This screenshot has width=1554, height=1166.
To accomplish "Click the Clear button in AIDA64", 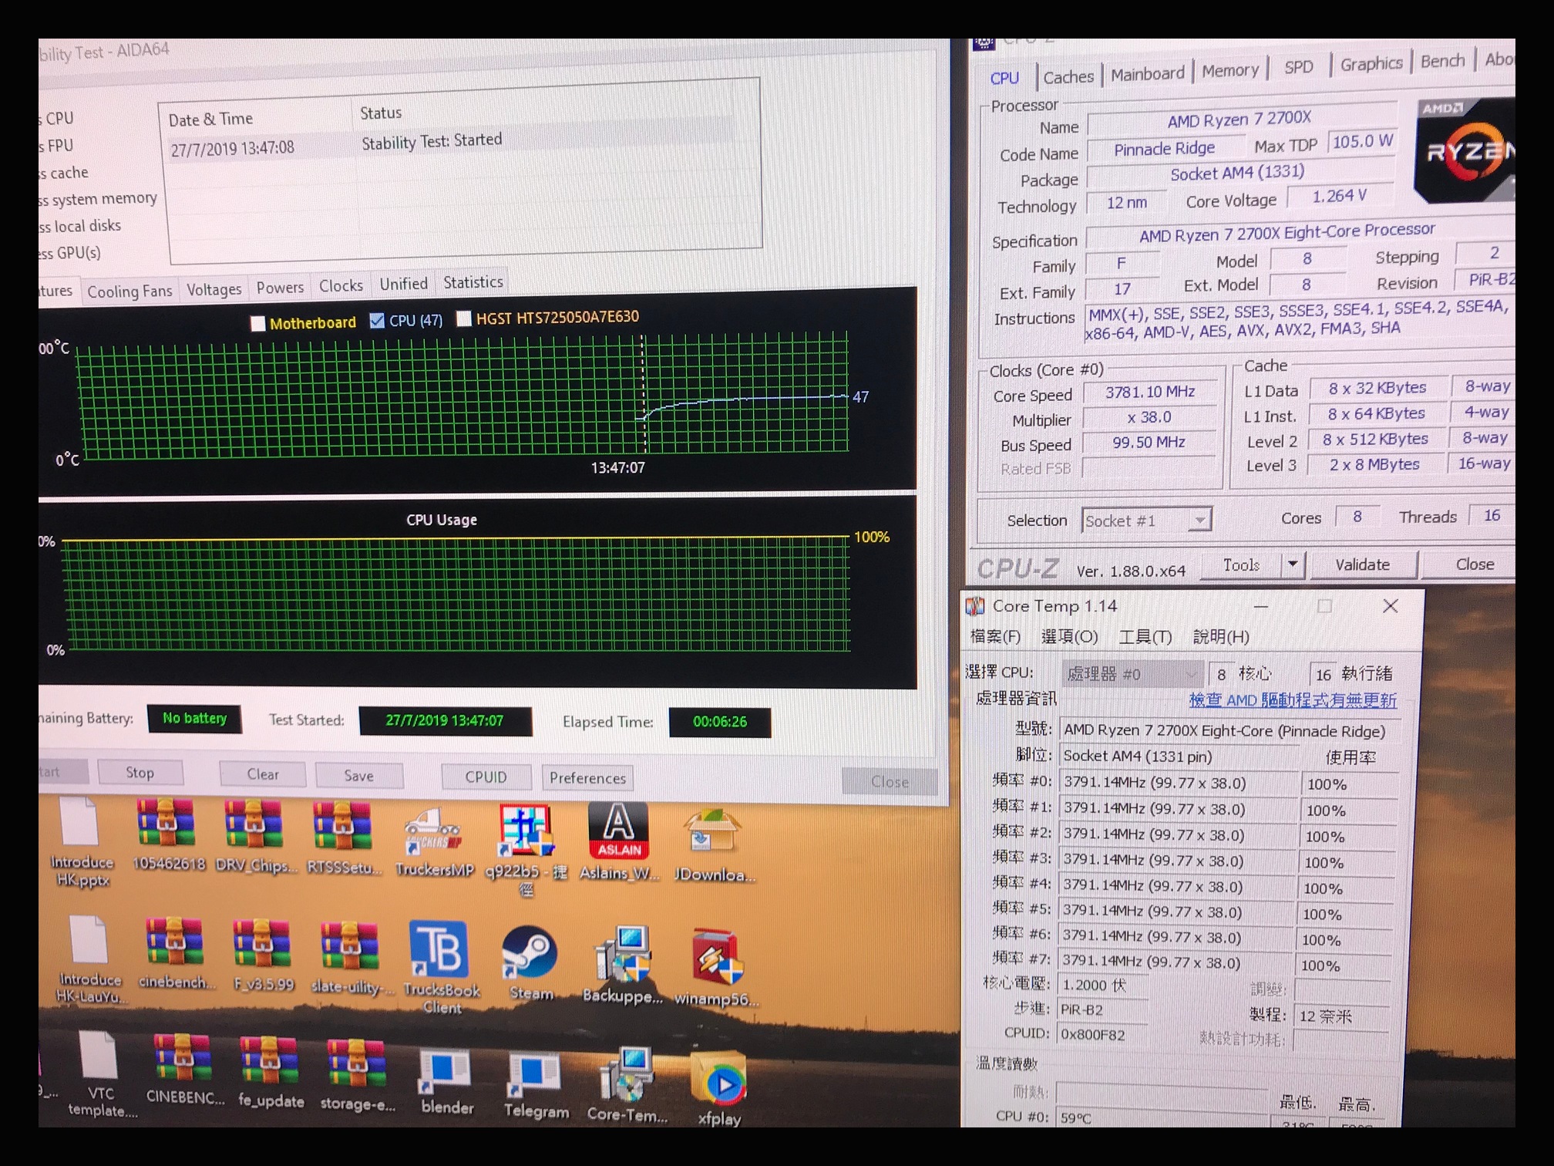I will 263,774.
